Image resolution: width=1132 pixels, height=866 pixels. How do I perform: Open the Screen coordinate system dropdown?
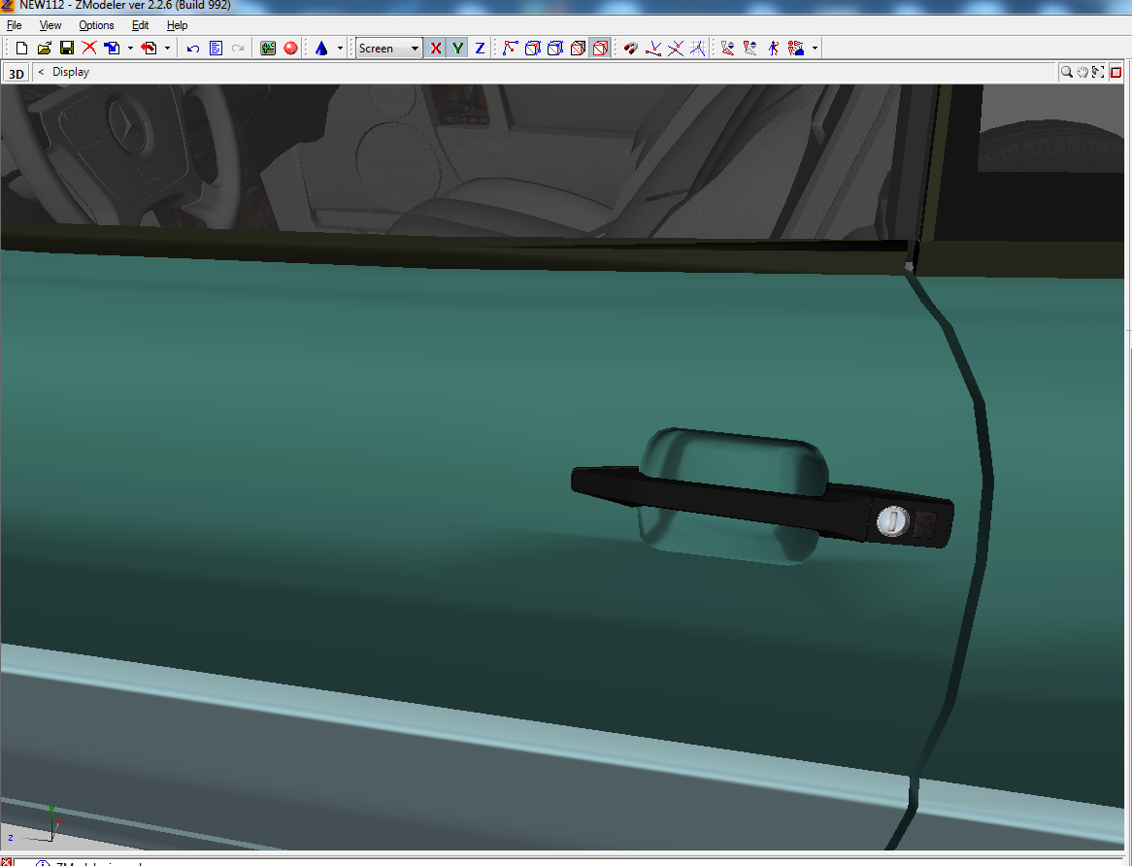(x=388, y=48)
